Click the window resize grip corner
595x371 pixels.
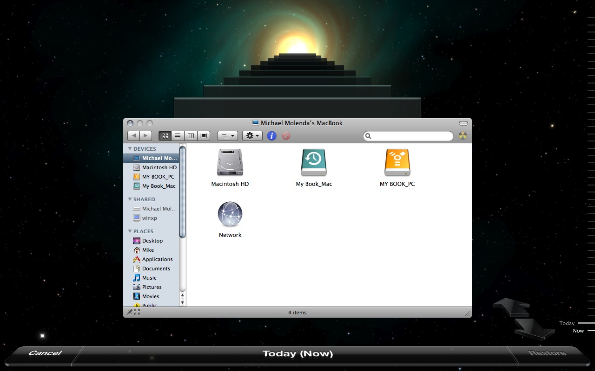tap(468, 313)
